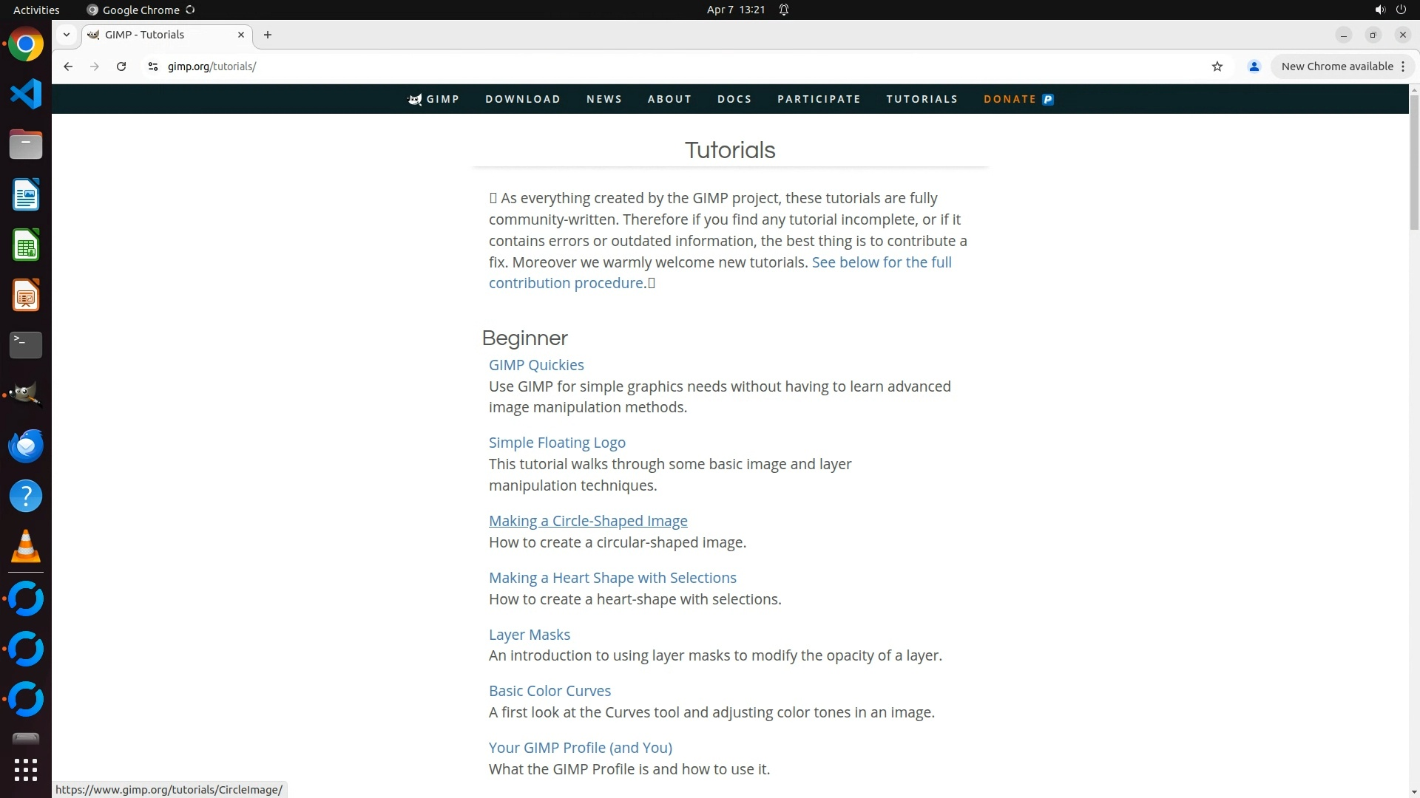Click the site information icon in address bar
The width and height of the screenshot is (1420, 798).
click(x=153, y=66)
